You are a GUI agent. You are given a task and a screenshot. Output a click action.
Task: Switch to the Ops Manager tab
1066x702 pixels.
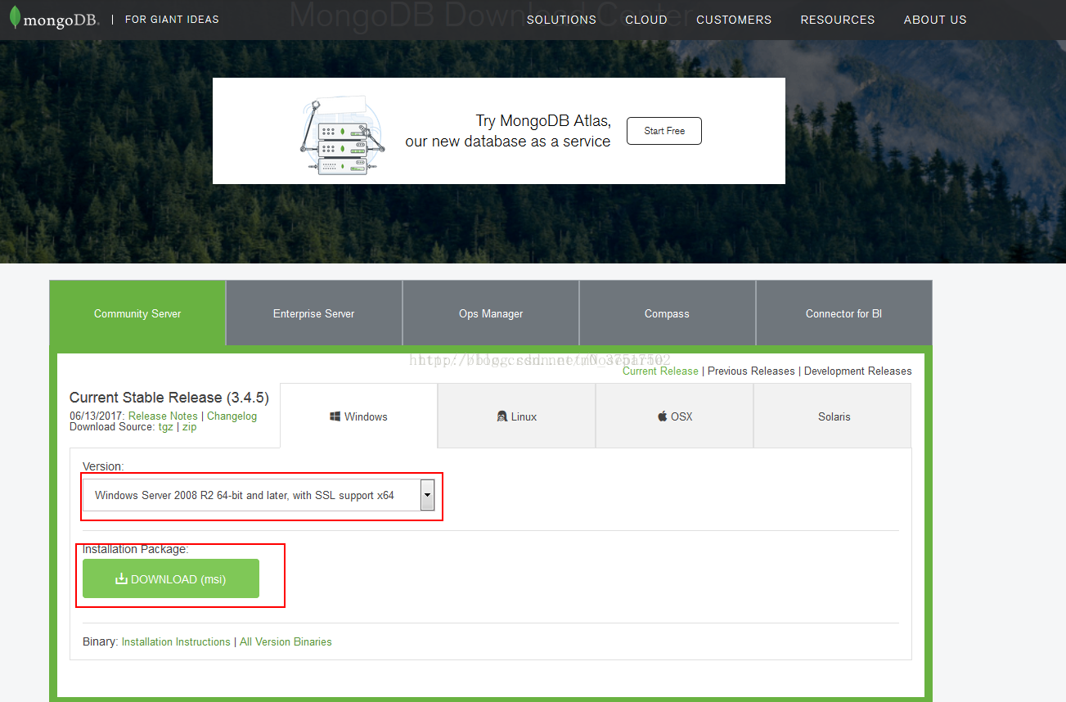[491, 313]
